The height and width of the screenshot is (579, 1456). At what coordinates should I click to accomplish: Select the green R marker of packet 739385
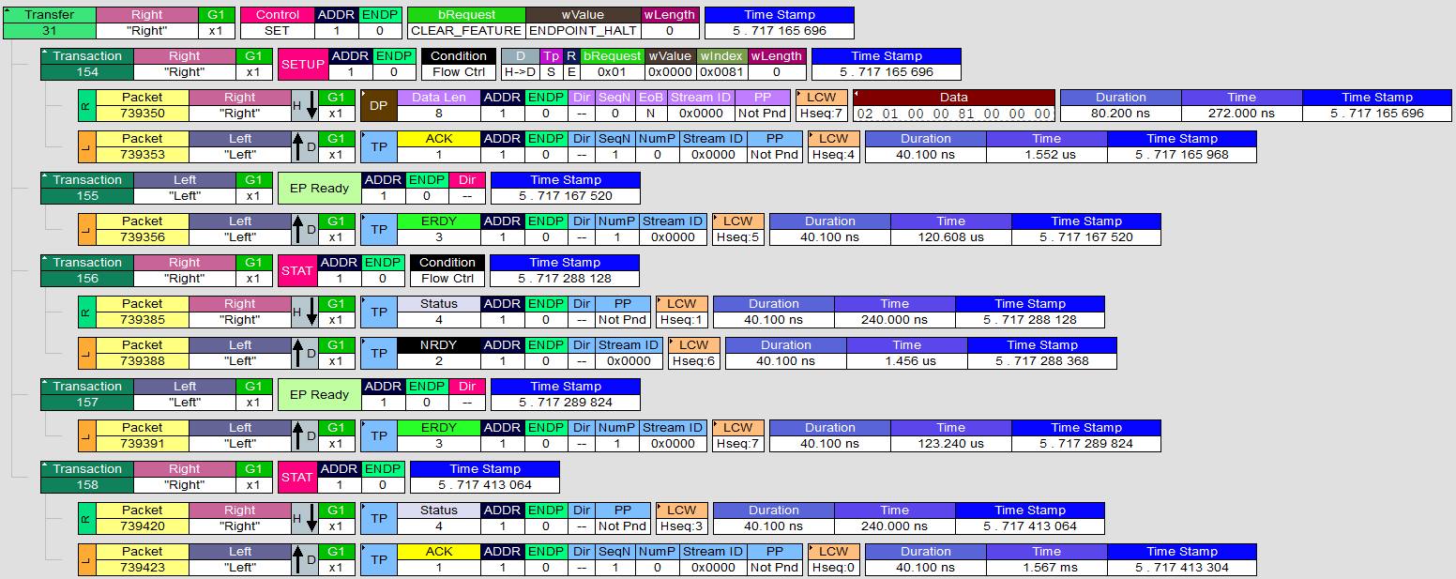[x=86, y=312]
